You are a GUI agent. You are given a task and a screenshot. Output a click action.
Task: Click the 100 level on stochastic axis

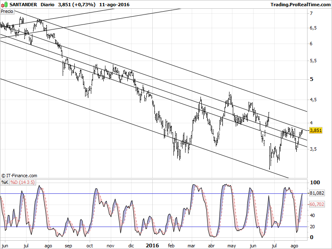point(314,183)
